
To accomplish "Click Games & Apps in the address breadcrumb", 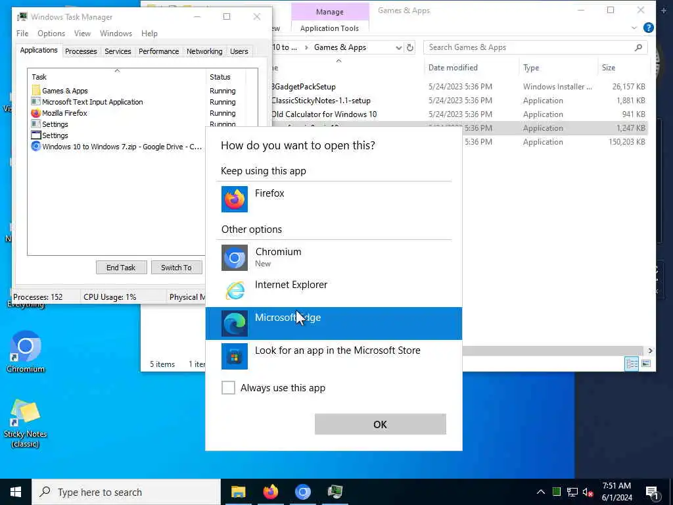I will coord(340,47).
